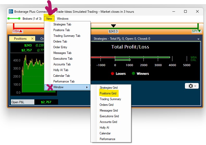Click the Brokerage Plus app logo icon
This screenshot has width=206, height=145.
tap(11, 11)
